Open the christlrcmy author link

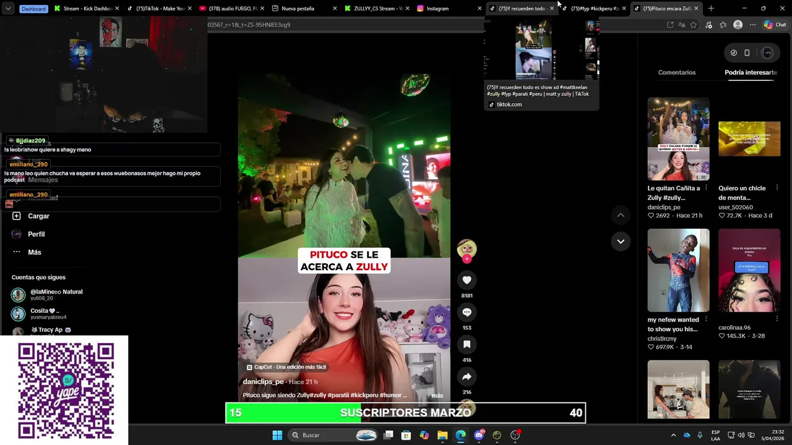pyautogui.click(x=662, y=339)
